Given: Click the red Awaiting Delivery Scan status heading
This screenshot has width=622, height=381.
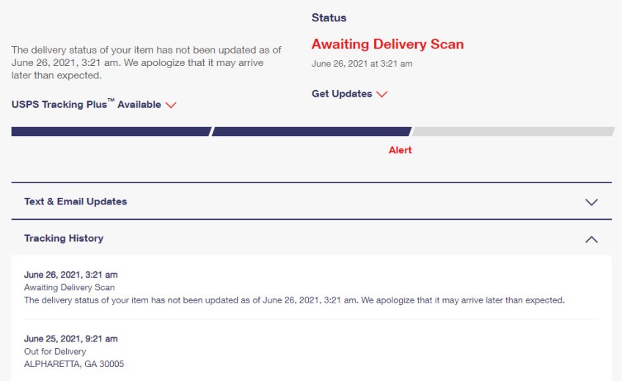Looking at the screenshot, I should [387, 44].
